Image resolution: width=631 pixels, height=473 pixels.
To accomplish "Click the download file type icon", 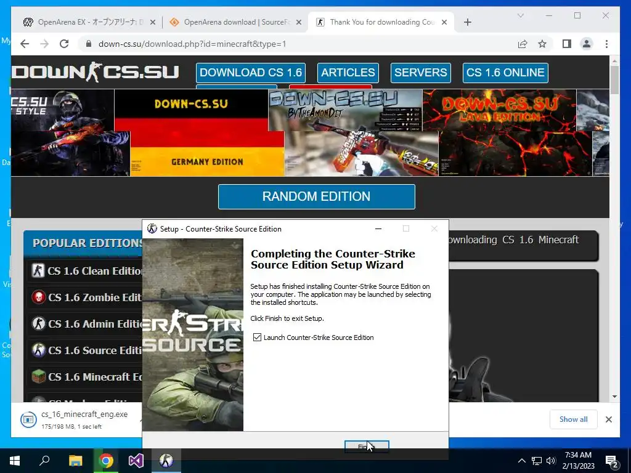I will click(x=28, y=419).
